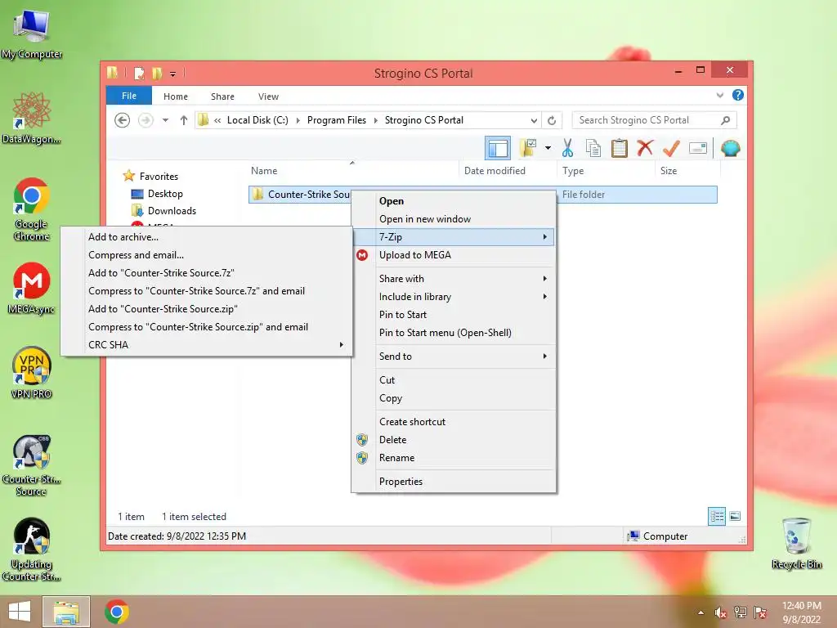This screenshot has height=628, width=837.
Task: Select Add to archive... in 7-Zip submenu
Action: [206, 236]
